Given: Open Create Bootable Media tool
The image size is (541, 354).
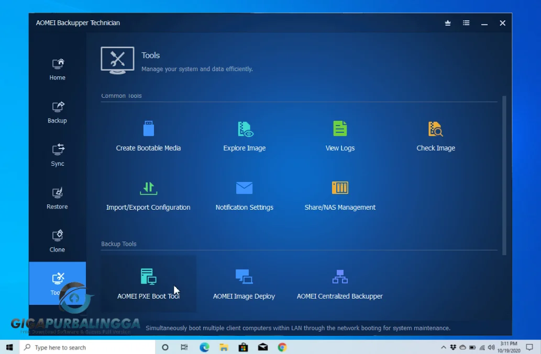Looking at the screenshot, I should [x=148, y=136].
